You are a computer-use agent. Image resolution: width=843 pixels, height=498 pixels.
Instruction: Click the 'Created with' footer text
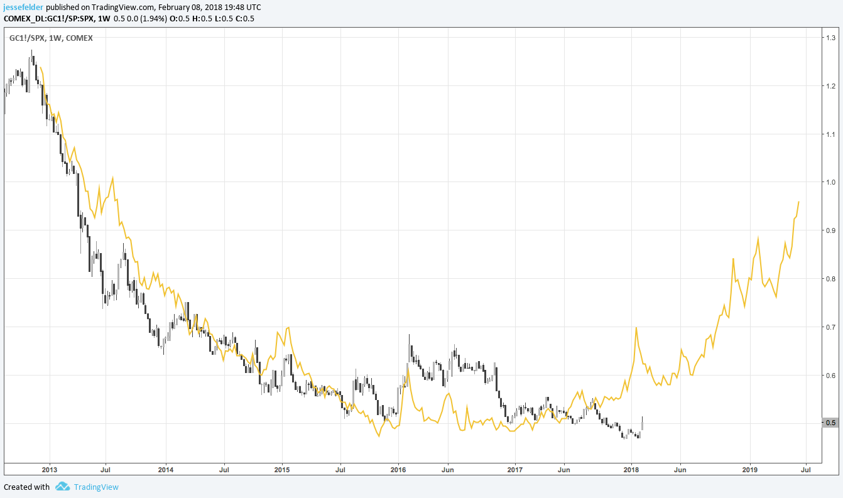27,487
